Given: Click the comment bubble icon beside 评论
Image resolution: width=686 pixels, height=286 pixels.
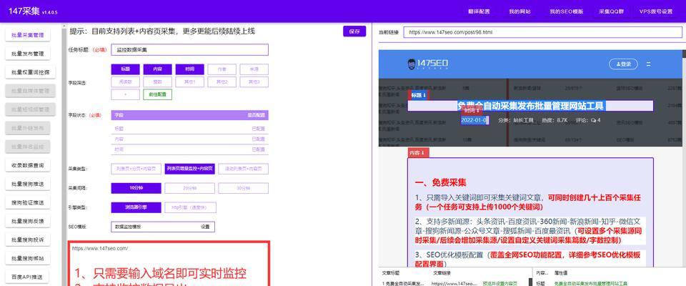Looking at the screenshot, I should pos(593,120).
